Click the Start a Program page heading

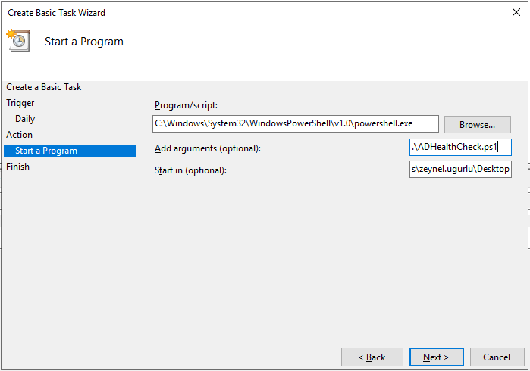point(84,42)
